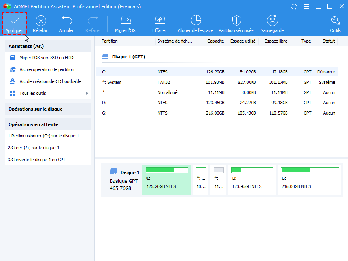Click the Appliquer checkmark button
The height and width of the screenshot is (261, 348).
coord(14,24)
